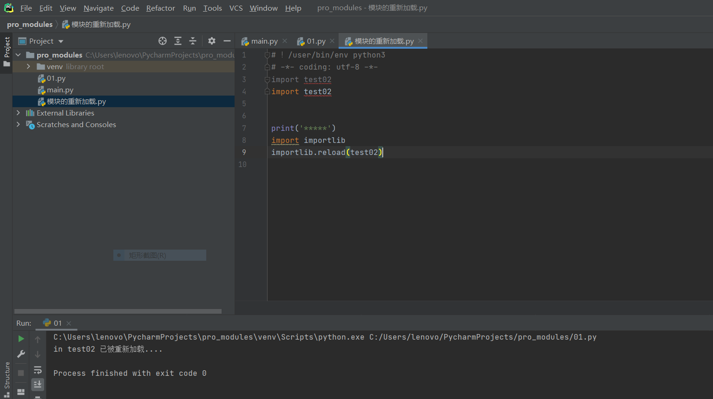
Task: Click the Project panel horizontal scrollbar
Action: (118, 311)
